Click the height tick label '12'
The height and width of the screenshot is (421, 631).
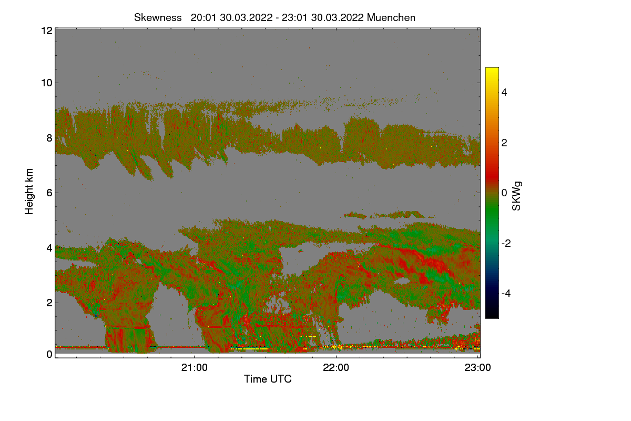tap(46, 31)
